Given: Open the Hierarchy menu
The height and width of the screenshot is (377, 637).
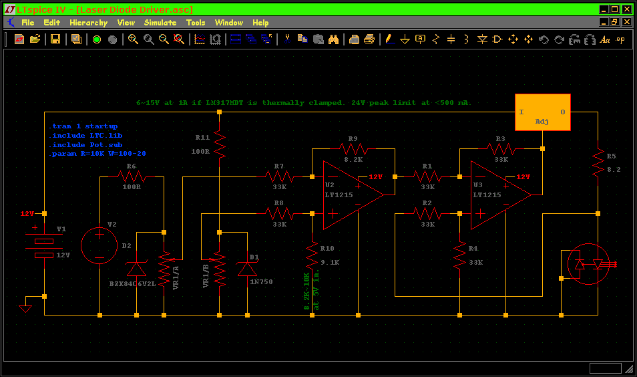Looking at the screenshot, I should point(89,23).
